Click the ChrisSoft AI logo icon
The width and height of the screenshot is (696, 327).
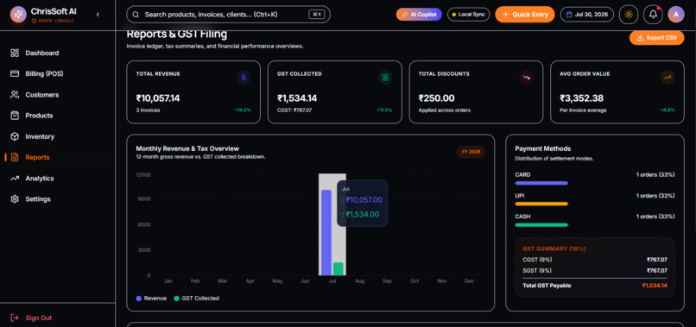(18, 14)
